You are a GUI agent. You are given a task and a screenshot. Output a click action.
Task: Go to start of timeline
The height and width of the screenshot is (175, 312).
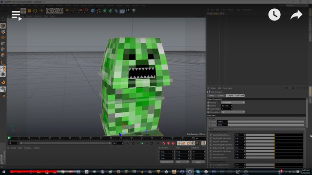point(127,143)
